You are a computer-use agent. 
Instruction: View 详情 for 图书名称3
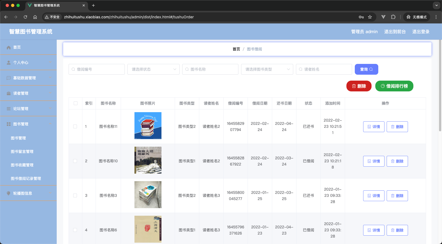coord(374,196)
